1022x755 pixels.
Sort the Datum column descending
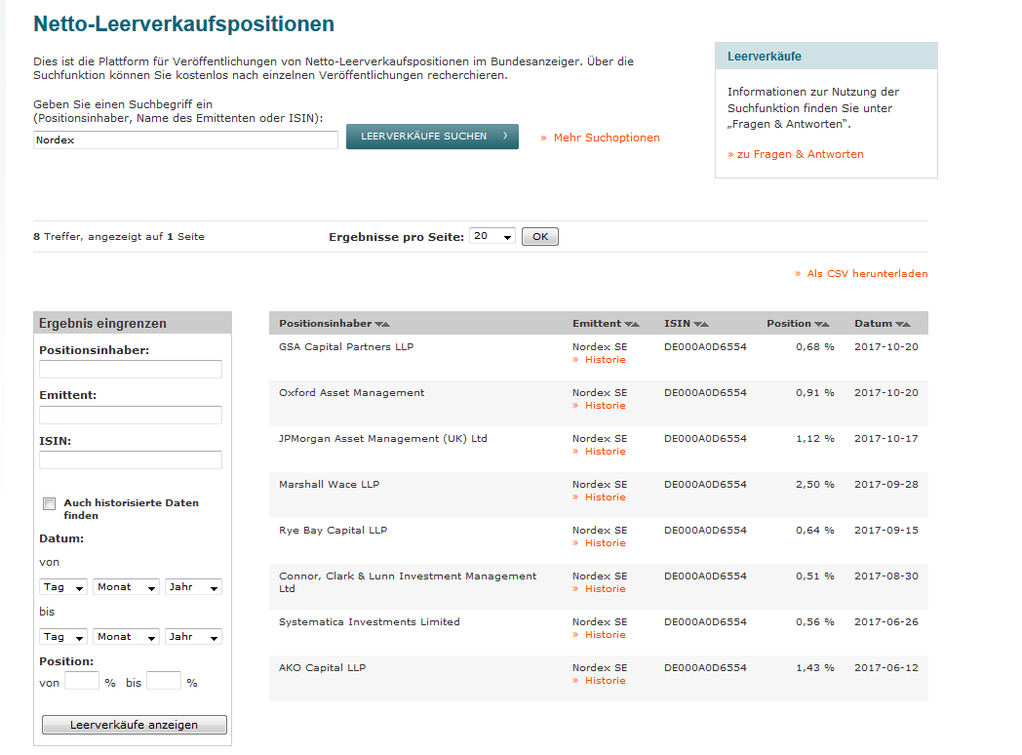click(x=898, y=323)
